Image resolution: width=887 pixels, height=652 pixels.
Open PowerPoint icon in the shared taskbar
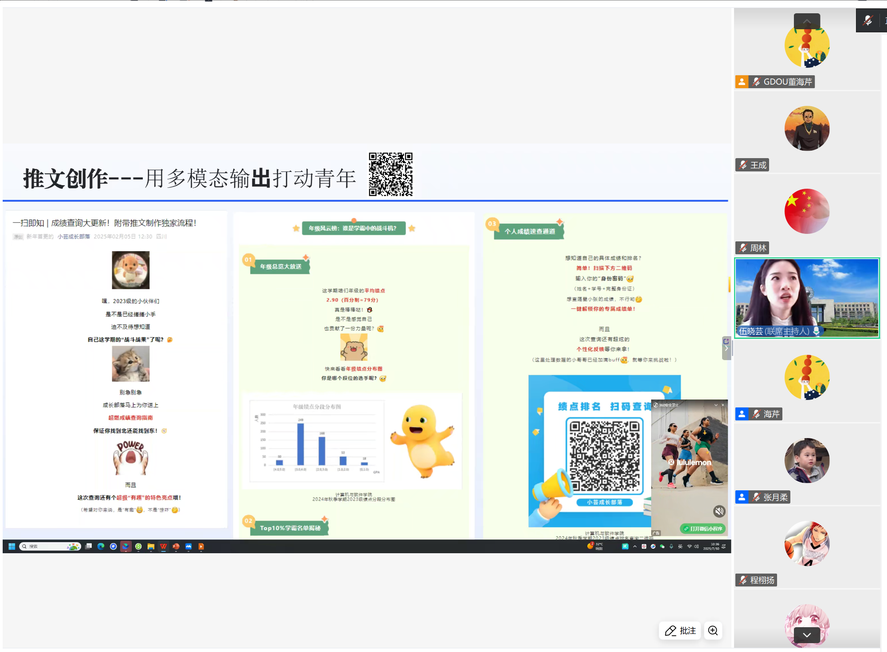pyautogui.click(x=176, y=547)
